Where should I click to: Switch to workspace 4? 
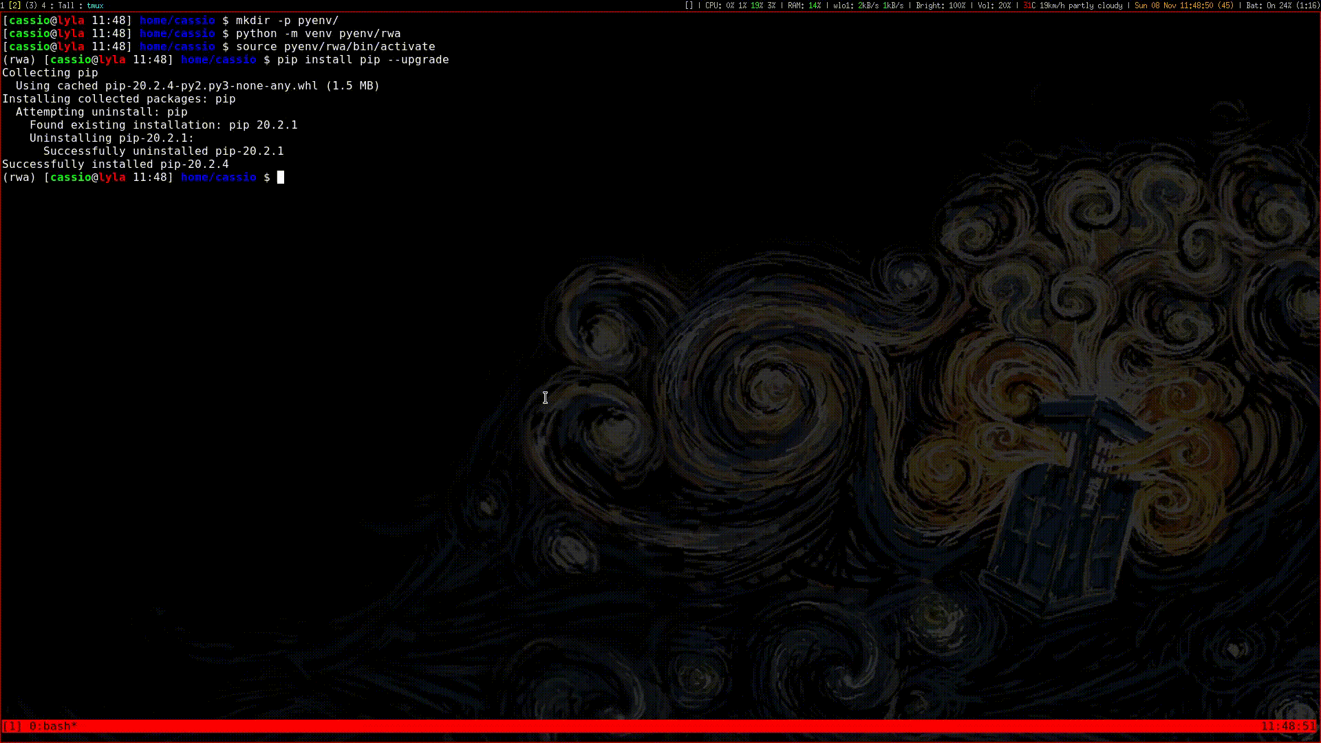tap(44, 6)
